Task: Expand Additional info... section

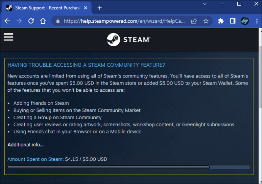Action: (x=25, y=145)
